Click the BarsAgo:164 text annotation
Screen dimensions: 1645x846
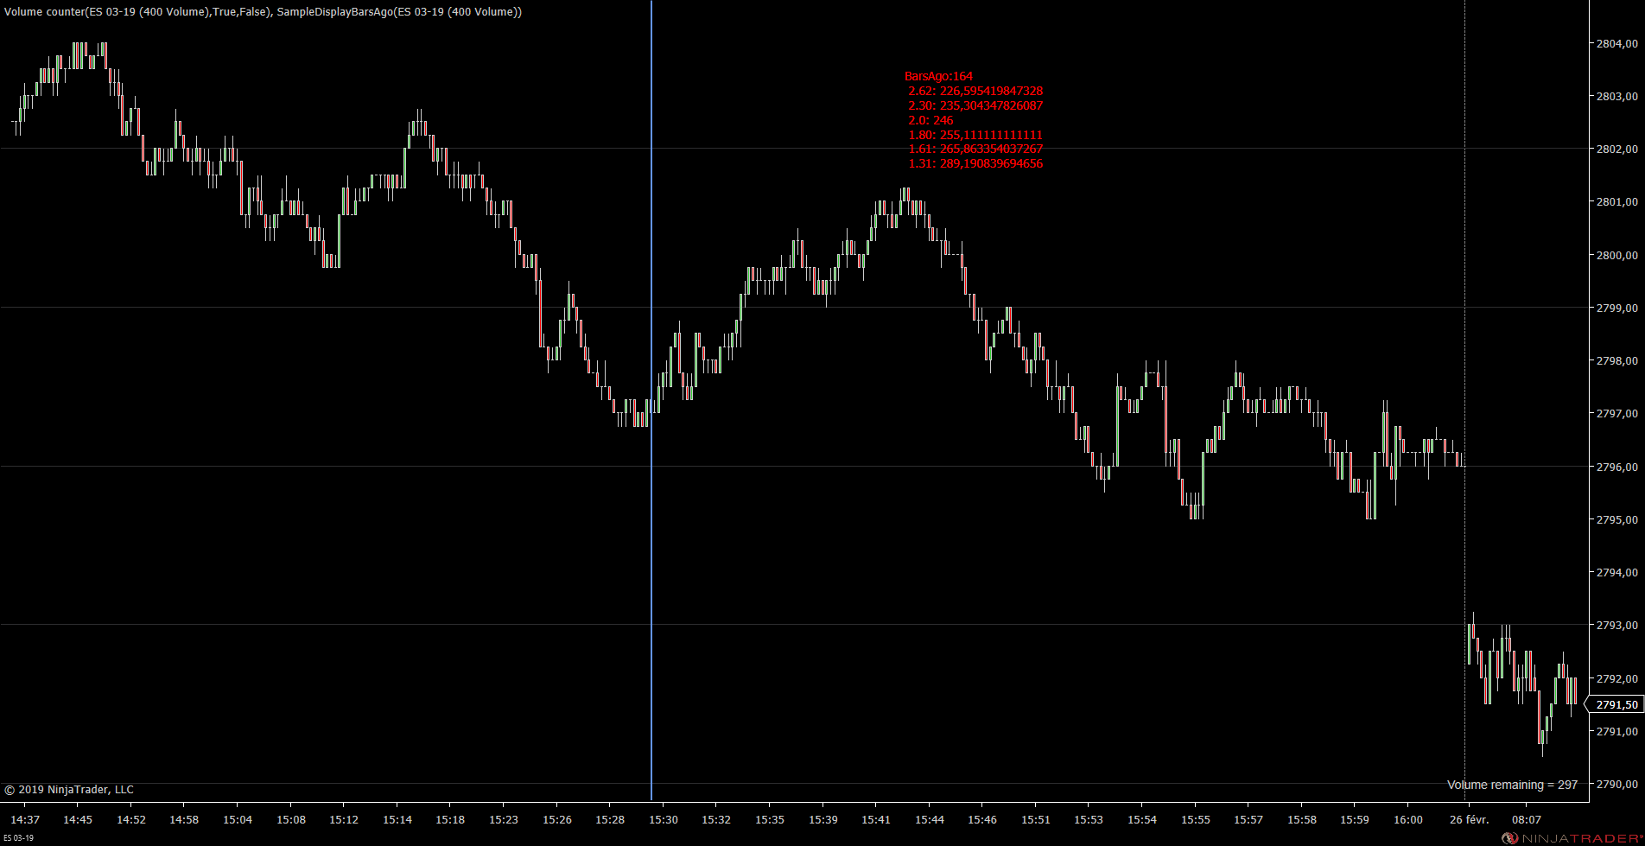(938, 76)
